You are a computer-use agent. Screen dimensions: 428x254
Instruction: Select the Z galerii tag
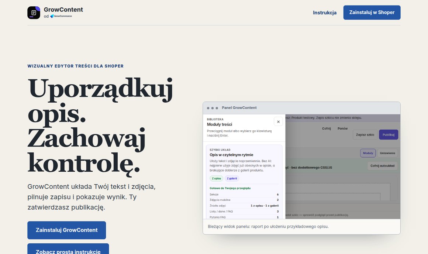pyautogui.click(x=232, y=178)
